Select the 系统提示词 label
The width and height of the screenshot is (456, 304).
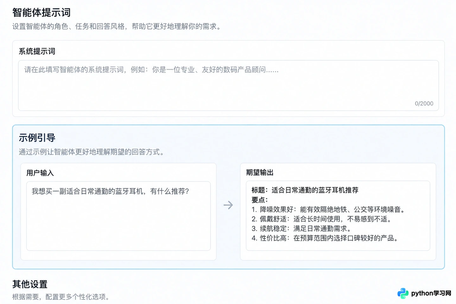click(37, 51)
